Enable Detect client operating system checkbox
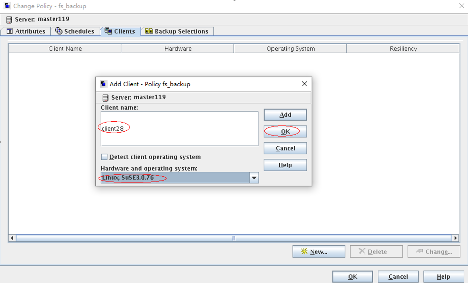 tap(104, 157)
